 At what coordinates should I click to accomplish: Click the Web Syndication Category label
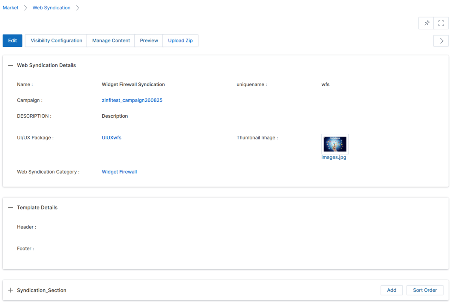[48, 172]
